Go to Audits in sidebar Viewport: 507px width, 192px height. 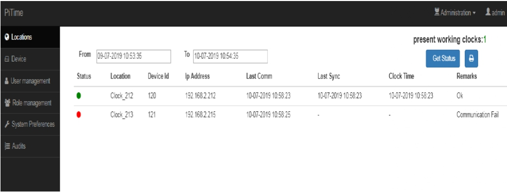pyautogui.click(x=30, y=146)
